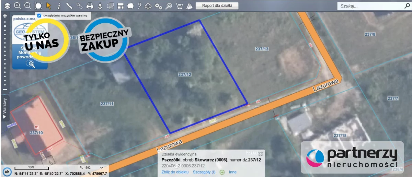The width and height of the screenshot is (412, 177).
Task: Expand the Warstwy side panel
Action: pos(5,108)
